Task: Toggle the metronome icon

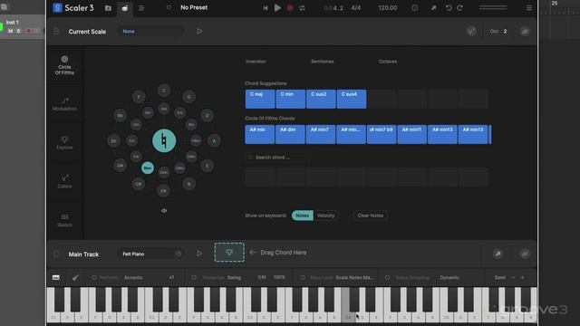Action: point(415,8)
